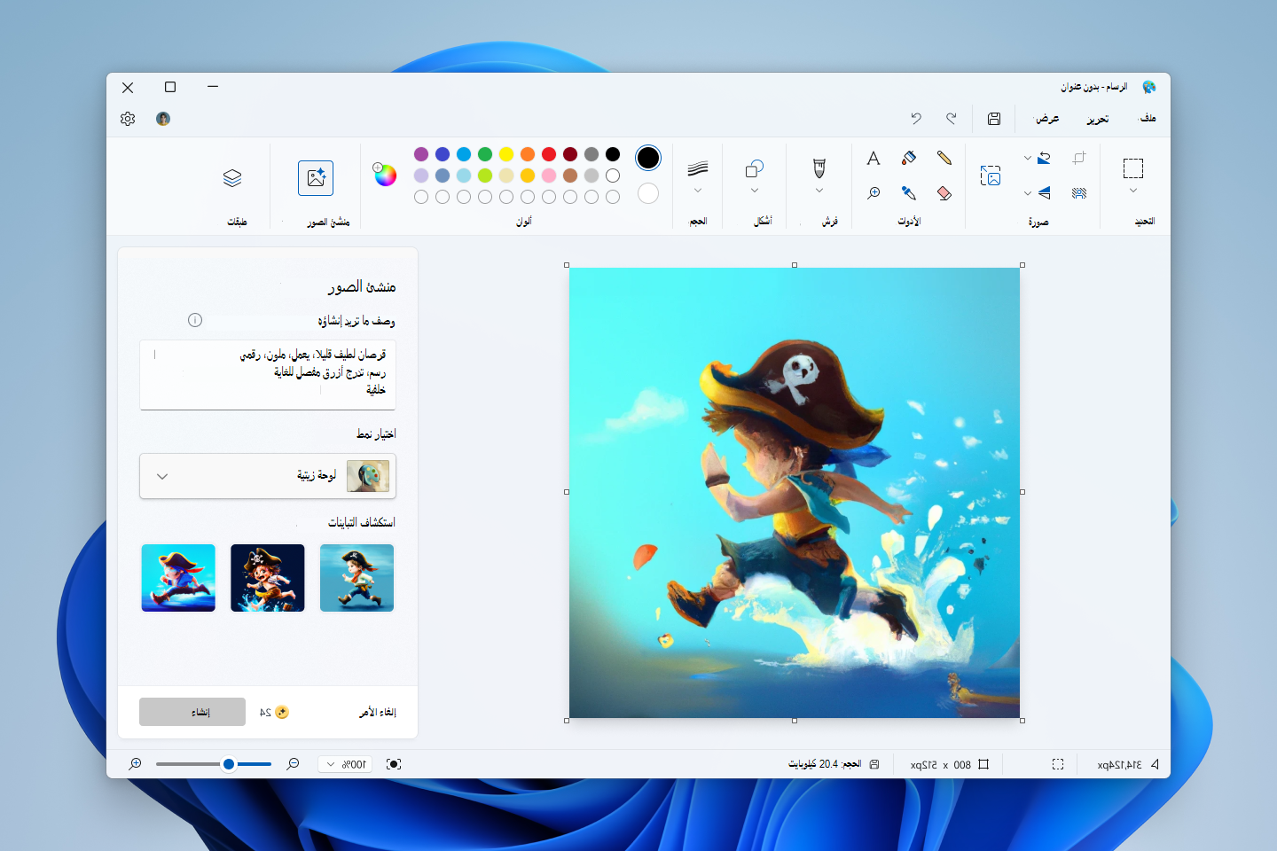
Task: Click the zoom slider handle
Action: 229,764
